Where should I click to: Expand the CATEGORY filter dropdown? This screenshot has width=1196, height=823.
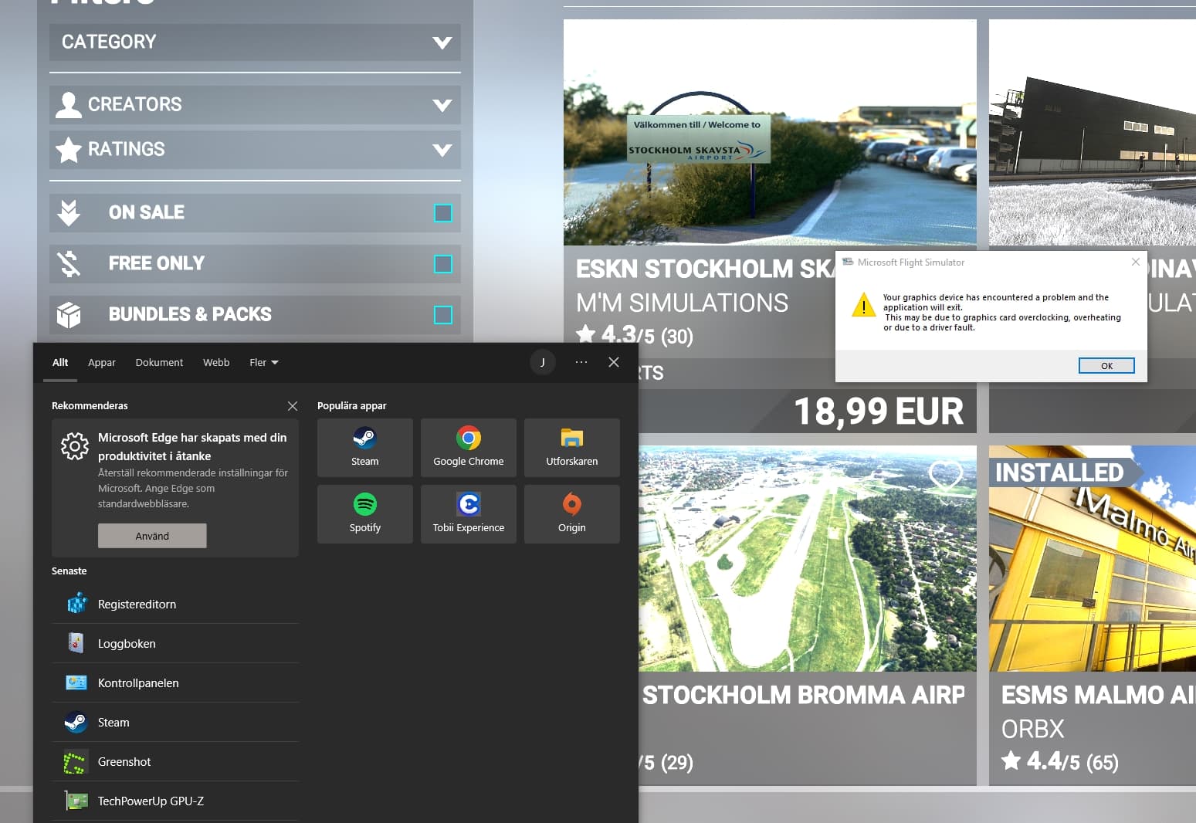pos(255,42)
